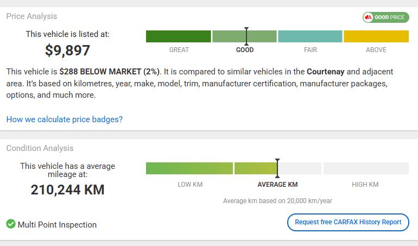The width and height of the screenshot is (418, 246).
Task: Click the light green GOOD price segment
Action: point(244,36)
